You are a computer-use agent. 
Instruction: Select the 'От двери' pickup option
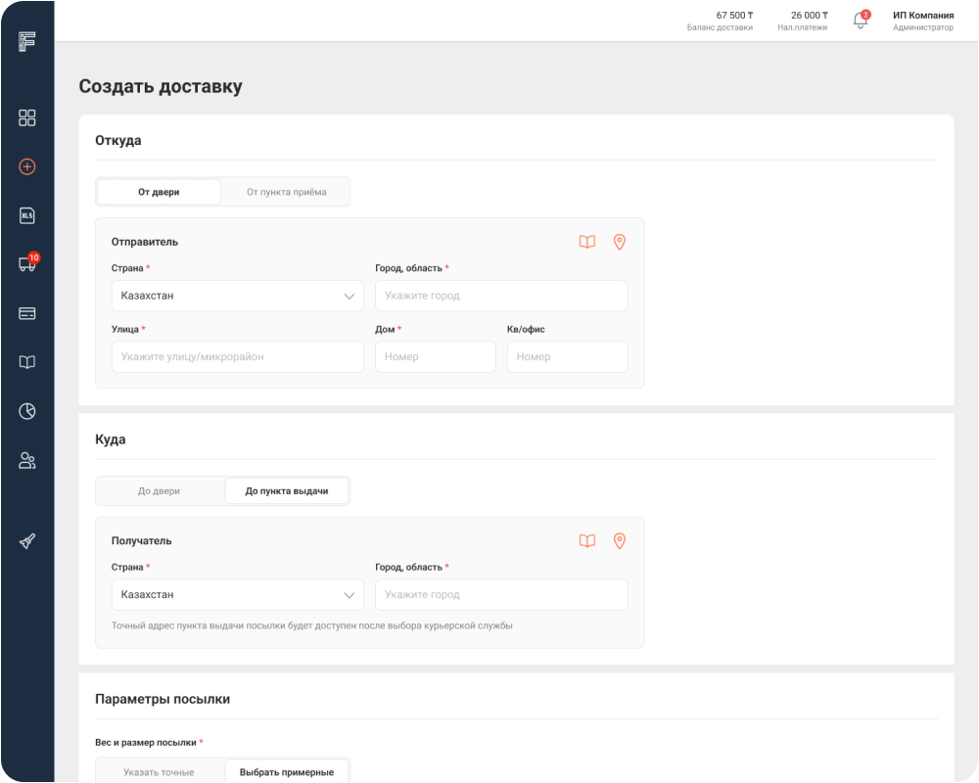[159, 192]
